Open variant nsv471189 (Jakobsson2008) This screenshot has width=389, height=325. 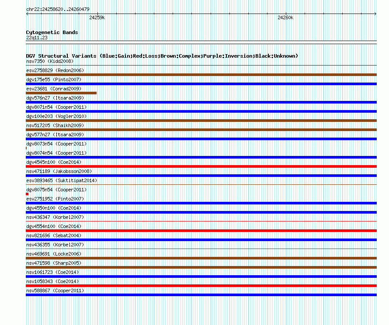(x=59, y=171)
